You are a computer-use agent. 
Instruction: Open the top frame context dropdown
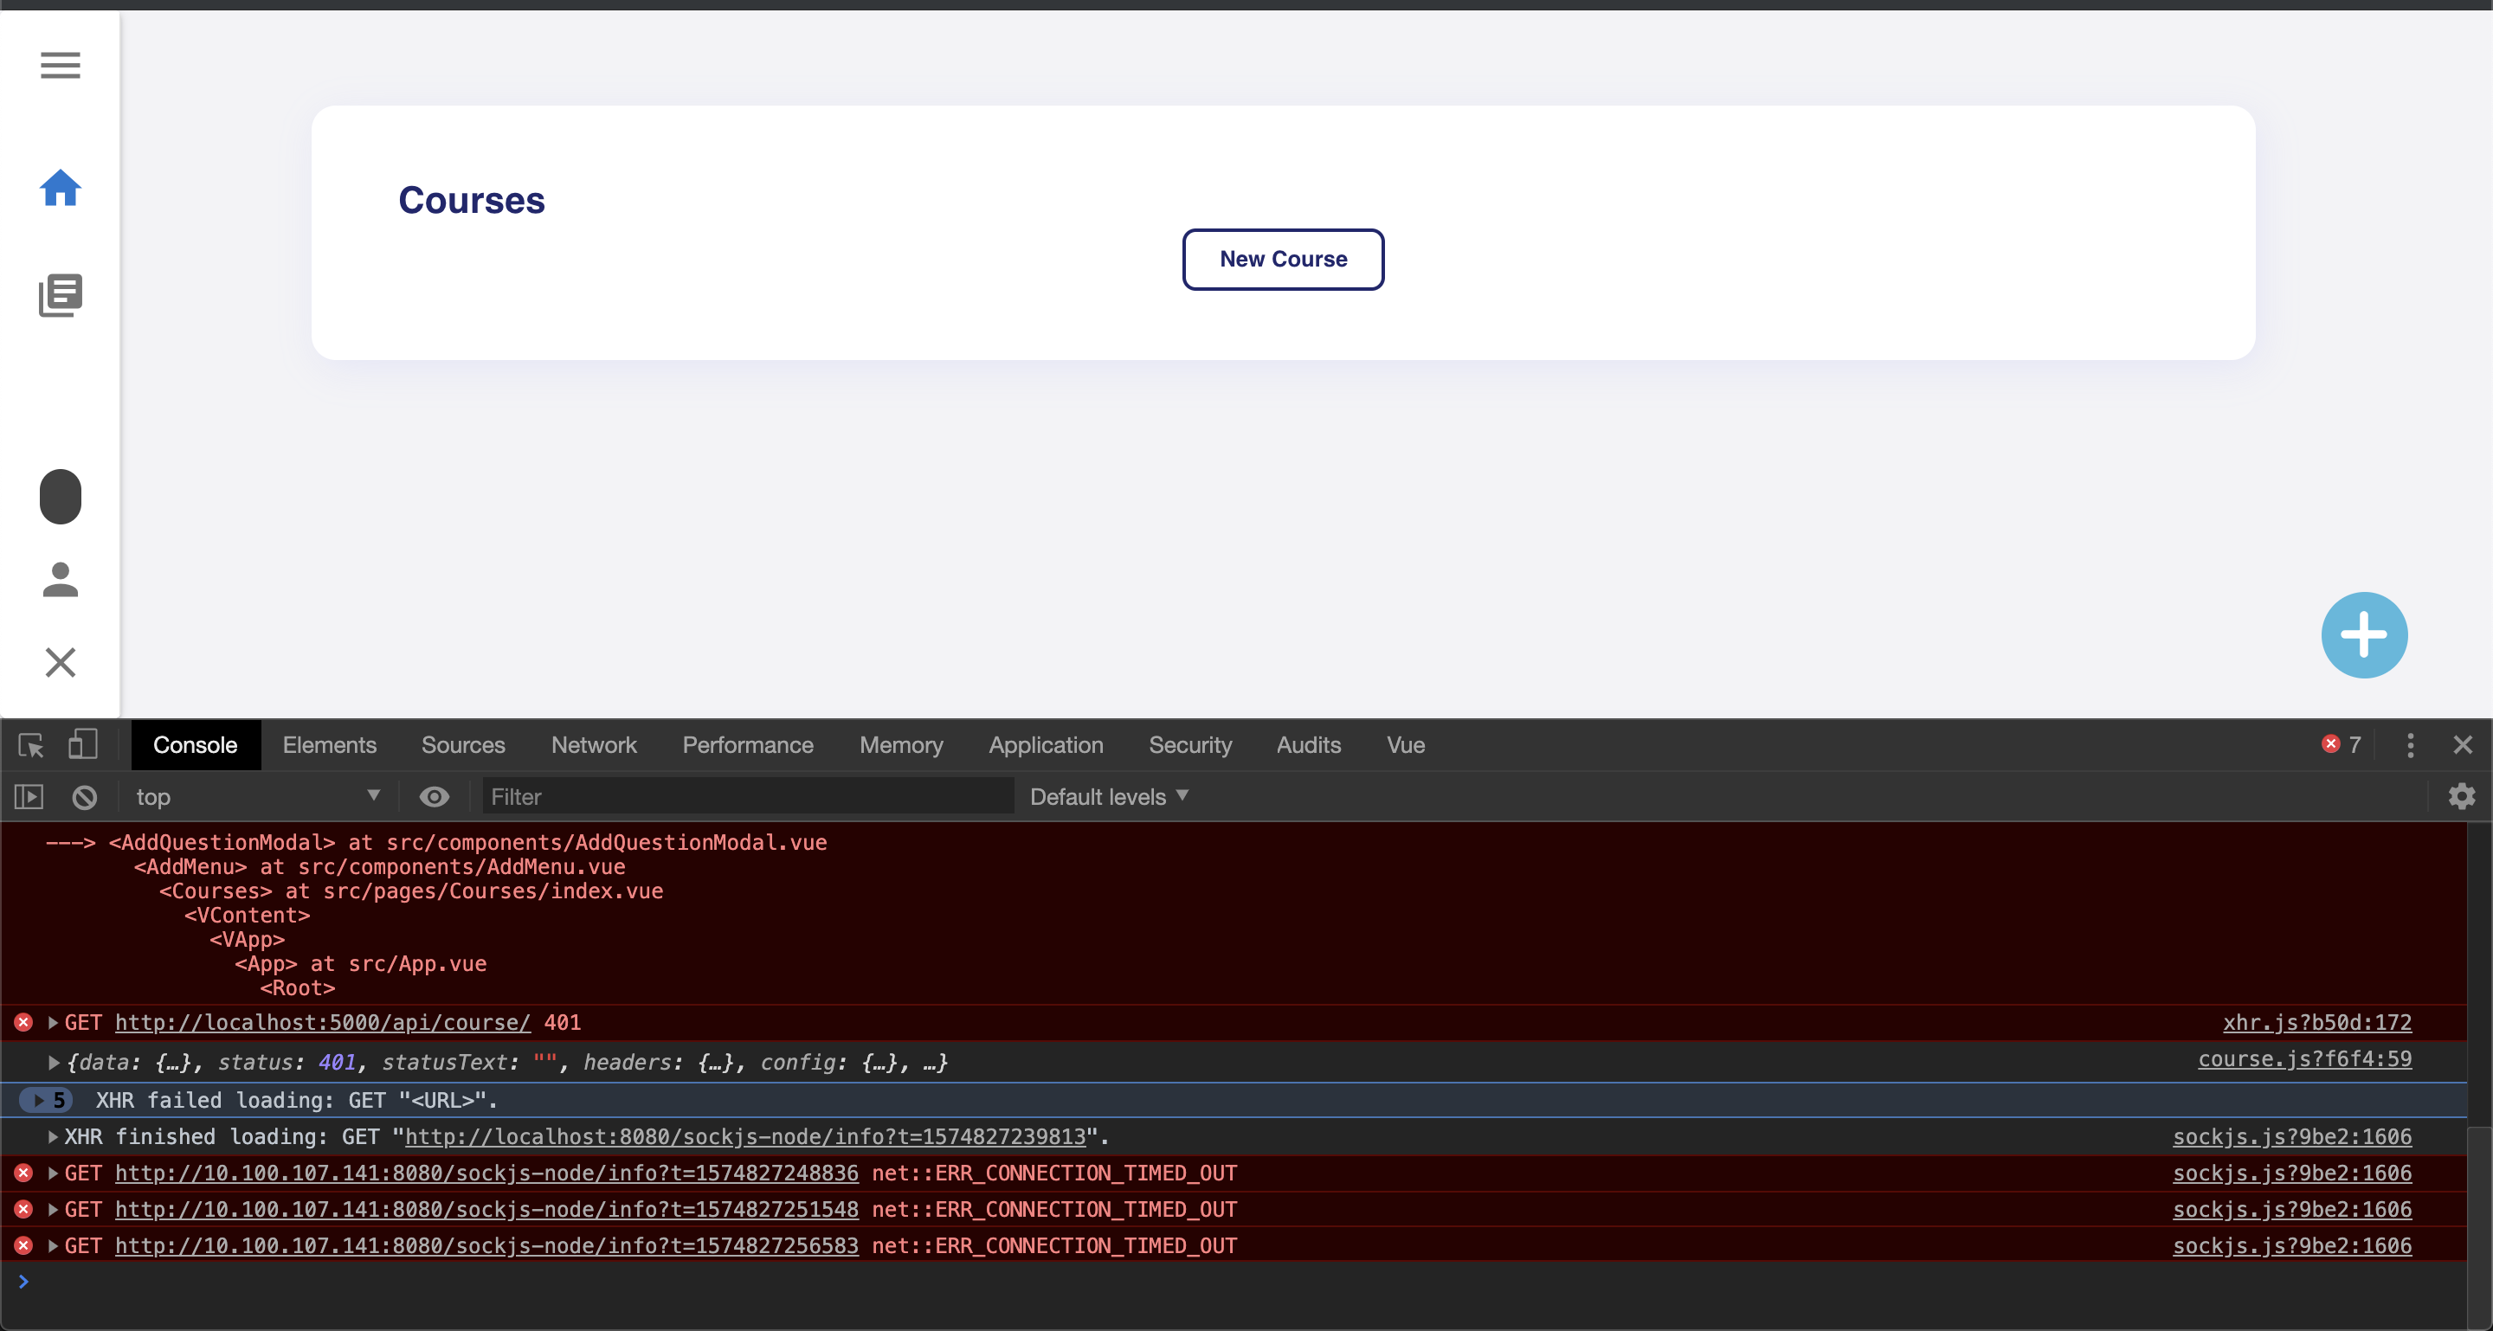click(256, 796)
